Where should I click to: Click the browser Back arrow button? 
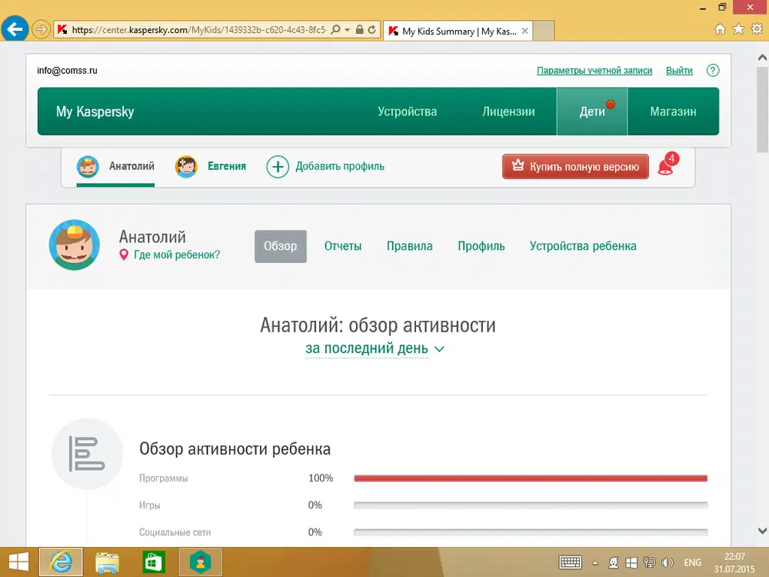click(15, 29)
